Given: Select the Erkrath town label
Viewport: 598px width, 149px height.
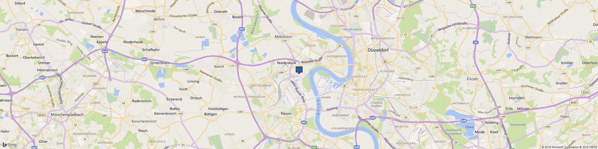Looking at the screenshot, I should click(472, 79).
